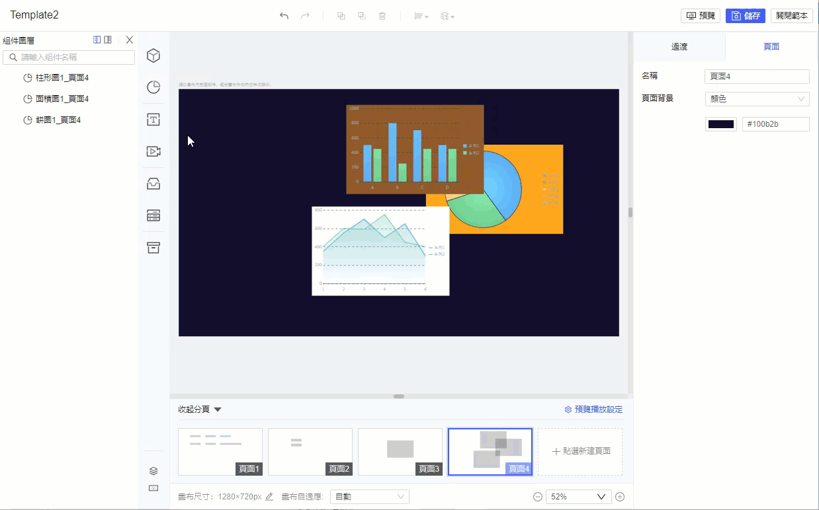
Task: Click the page name field 頁面4
Action: pyautogui.click(x=757, y=77)
